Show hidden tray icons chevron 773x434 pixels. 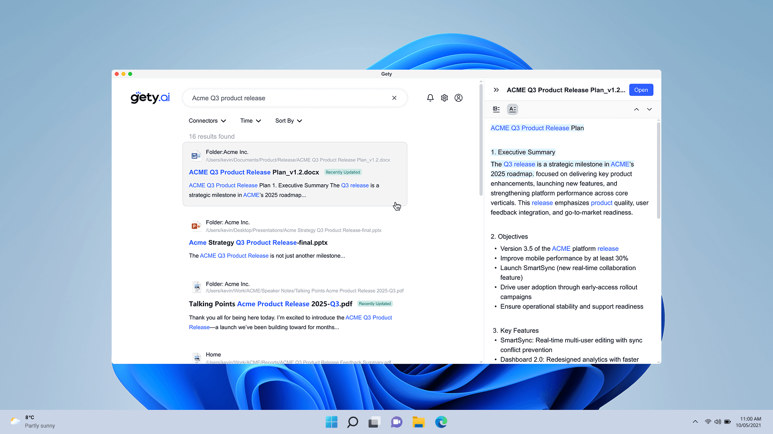695,422
